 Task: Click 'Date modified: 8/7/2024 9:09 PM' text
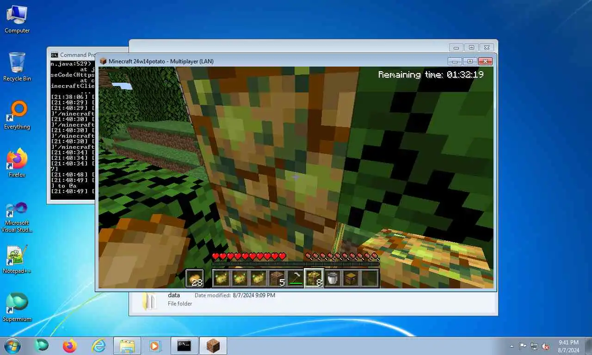point(235,295)
